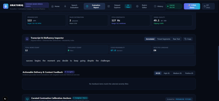219x101 pixels.
Task: Click the word "moment" in the transcript
Action: (x=51, y=61)
